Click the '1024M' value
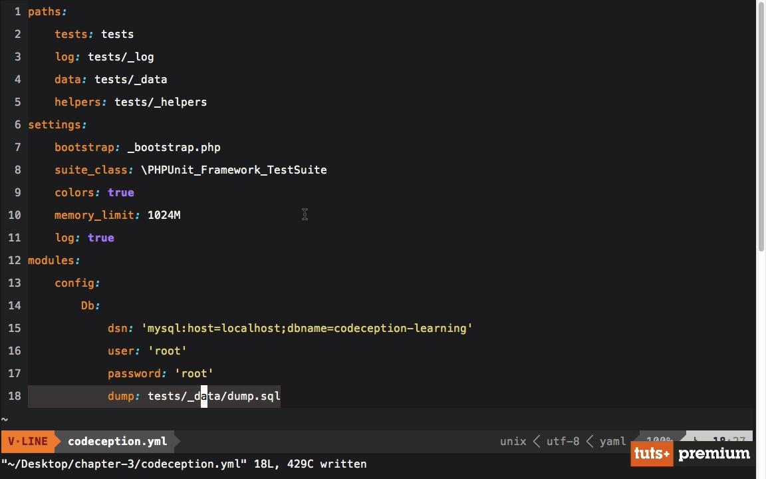The image size is (766, 479). click(x=164, y=215)
